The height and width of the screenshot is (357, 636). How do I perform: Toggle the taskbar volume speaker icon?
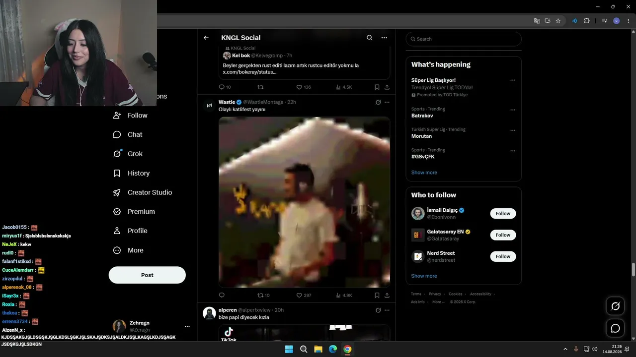click(x=594, y=349)
